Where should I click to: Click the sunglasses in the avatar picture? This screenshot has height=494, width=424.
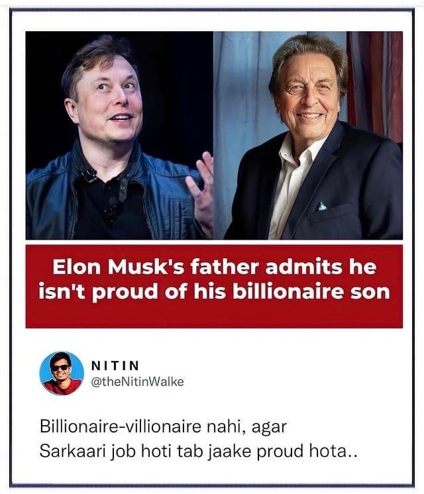click(60, 368)
